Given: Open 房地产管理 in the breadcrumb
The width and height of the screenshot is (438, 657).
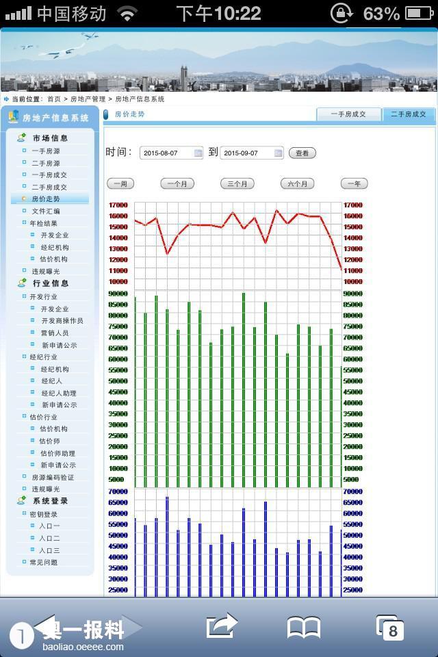Looking at the screenshot, I should pos(88,99).
